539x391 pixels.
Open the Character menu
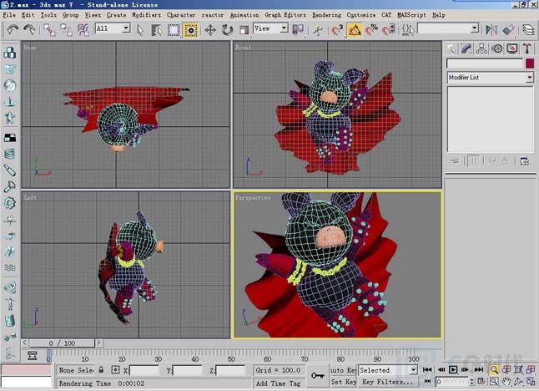click(181, 15)
